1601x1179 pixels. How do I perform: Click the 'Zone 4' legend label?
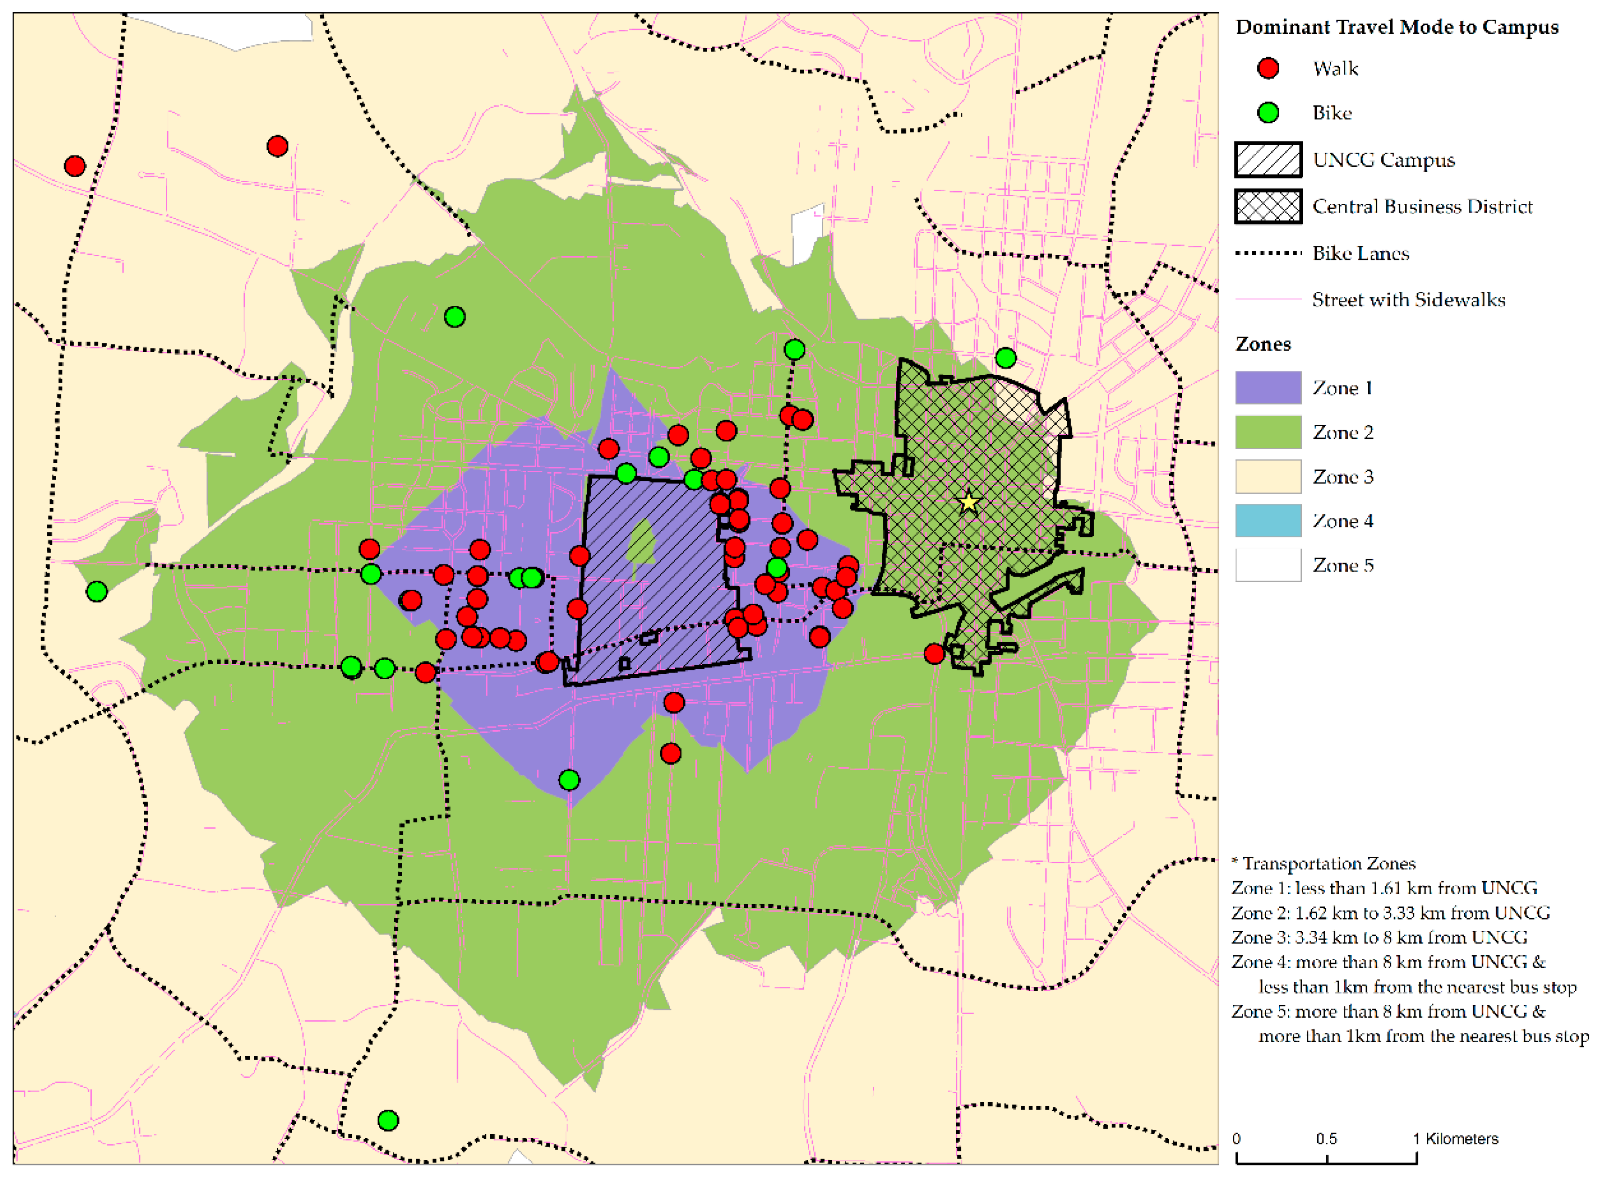pos(1343,521)
